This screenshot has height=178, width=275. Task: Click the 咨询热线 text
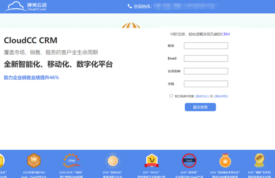coord(143,6)
